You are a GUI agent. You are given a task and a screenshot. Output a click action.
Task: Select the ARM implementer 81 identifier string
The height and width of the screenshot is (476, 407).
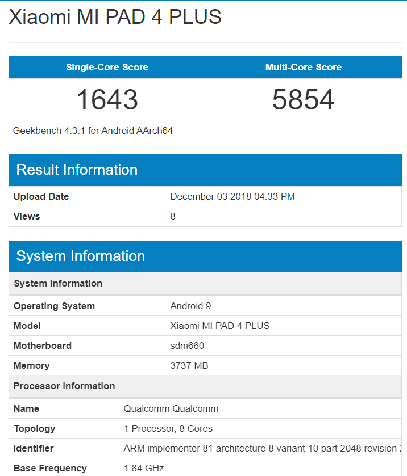pos(263,449)
